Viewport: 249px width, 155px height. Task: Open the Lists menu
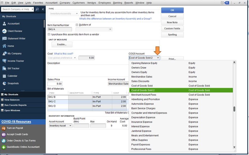coord(28,3)
